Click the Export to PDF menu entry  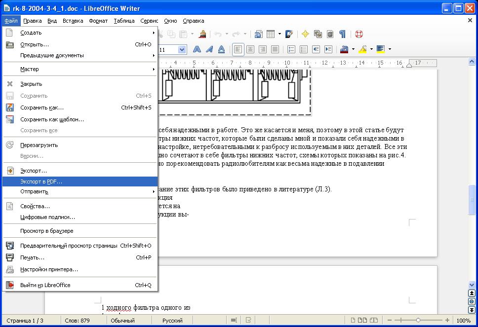pos(41,182)
